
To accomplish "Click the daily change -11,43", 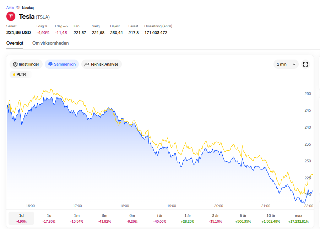I will coord(61,33).
